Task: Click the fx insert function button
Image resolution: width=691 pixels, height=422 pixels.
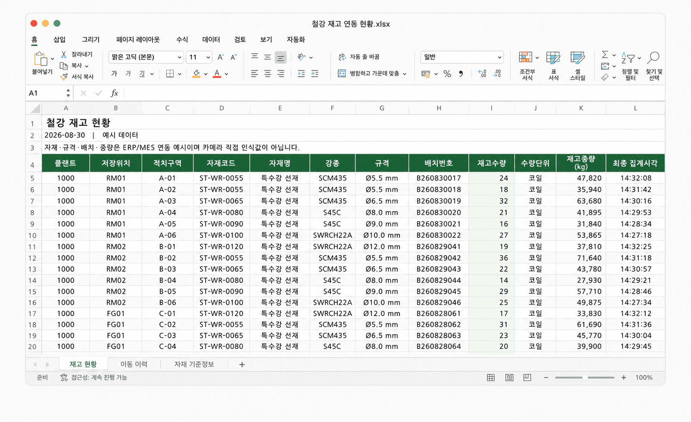Action: (x=114, y=93)
